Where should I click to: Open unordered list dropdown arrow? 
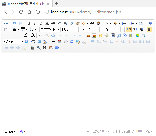(136, 23)
